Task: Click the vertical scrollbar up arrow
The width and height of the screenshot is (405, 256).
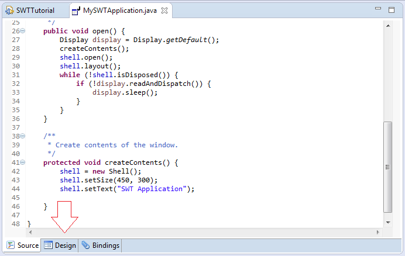Action: coord(388,26)
